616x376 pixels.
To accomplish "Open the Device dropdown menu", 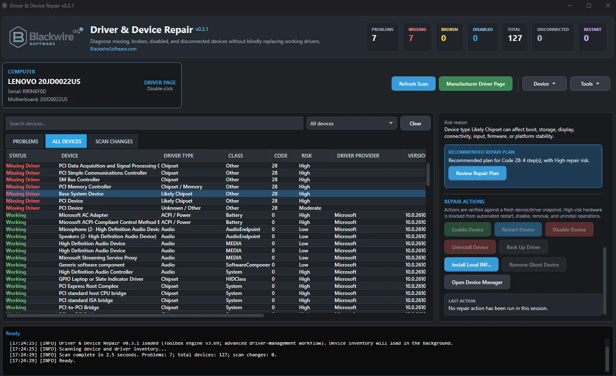I will click(x=544, y=84).
